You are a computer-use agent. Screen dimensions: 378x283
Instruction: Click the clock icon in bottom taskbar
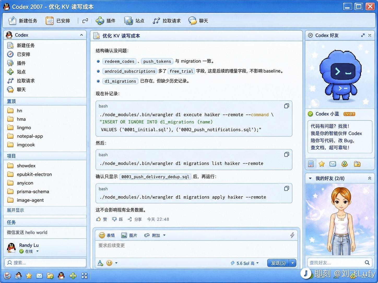tap(7, 276)
